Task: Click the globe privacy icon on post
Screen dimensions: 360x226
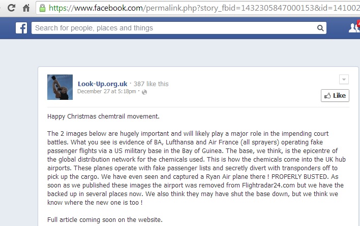Action: (144, 92)
